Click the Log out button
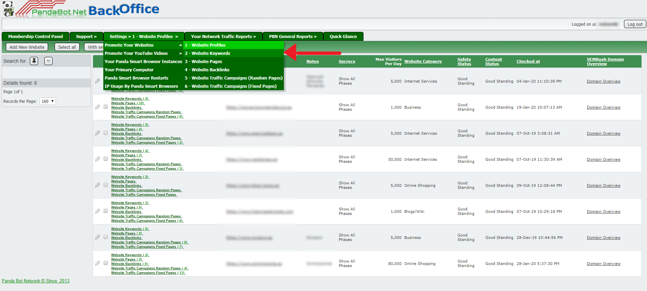This screenshot has width=647, height=291. pyautogui.click(x=635, y=24)
